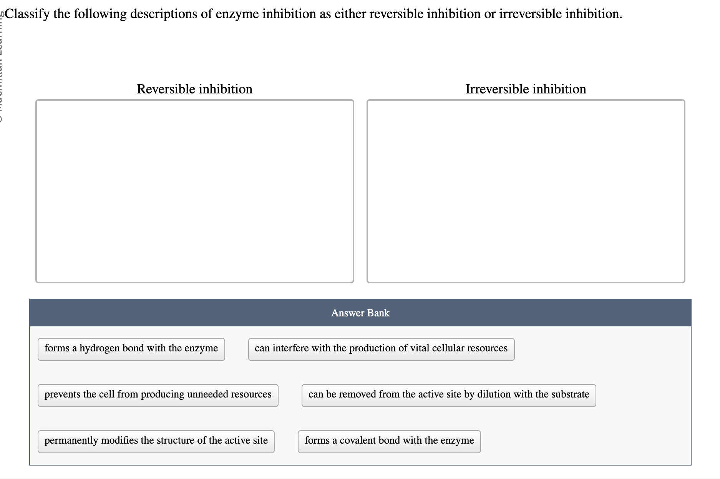
Task: Select "permanently modifies the structure of the active site"
Action: [156, 441]
